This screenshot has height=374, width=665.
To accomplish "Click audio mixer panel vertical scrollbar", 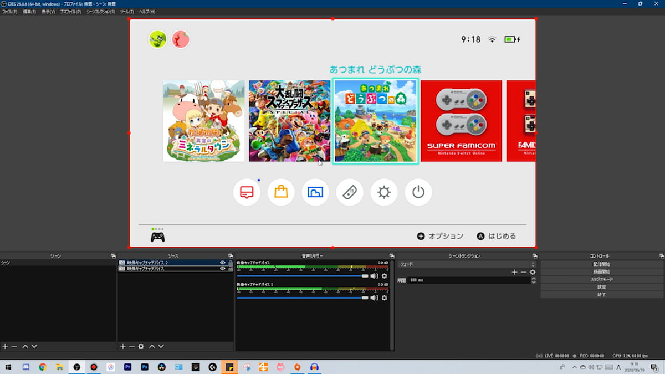I will coord(392,305).
